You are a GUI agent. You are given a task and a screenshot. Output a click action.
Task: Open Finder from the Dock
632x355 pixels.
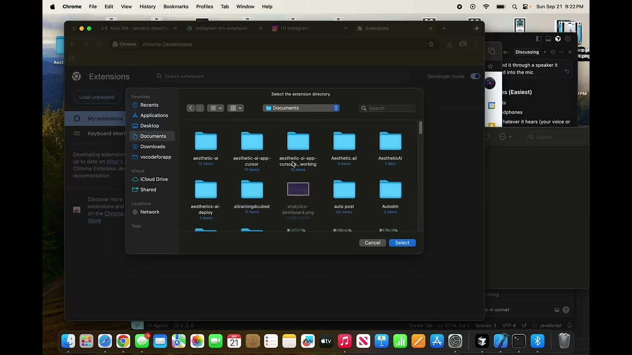(x=68, y=341)
